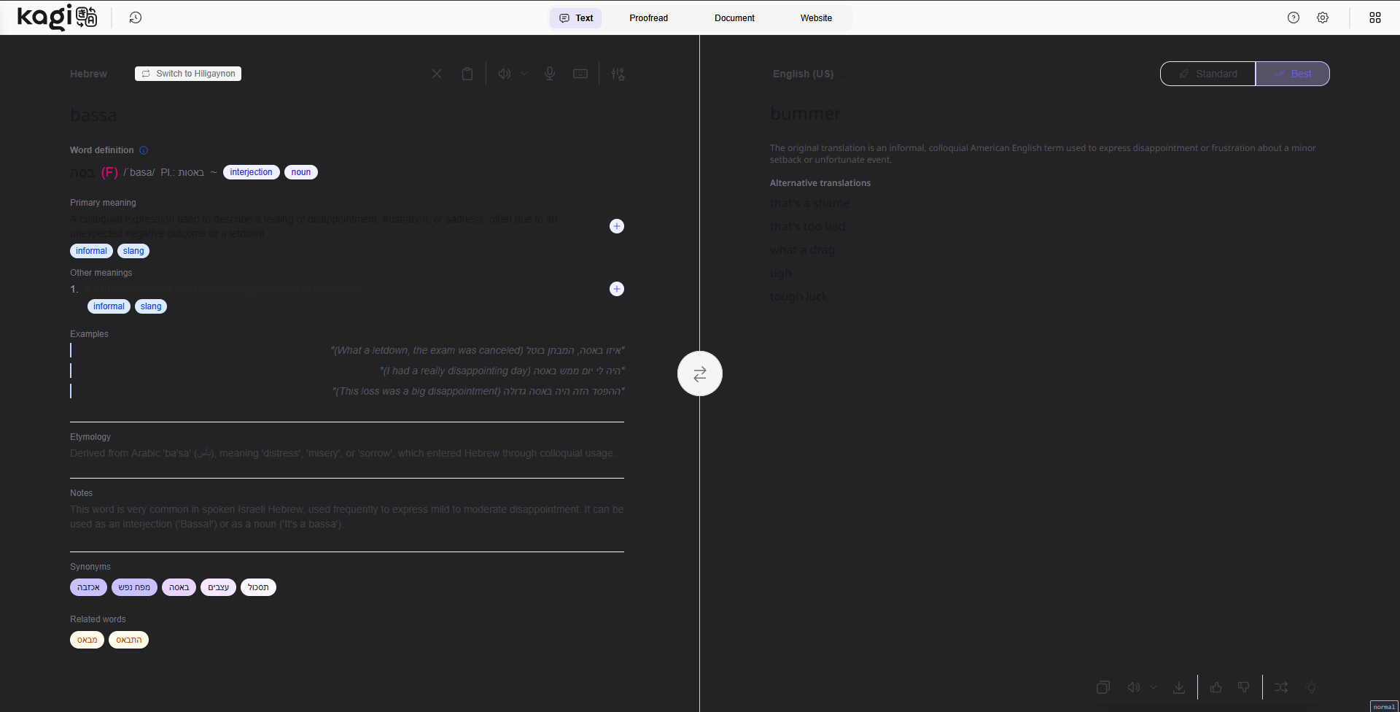
Task: Expand source audio options chevron
Action: click(x=524, y=74)
